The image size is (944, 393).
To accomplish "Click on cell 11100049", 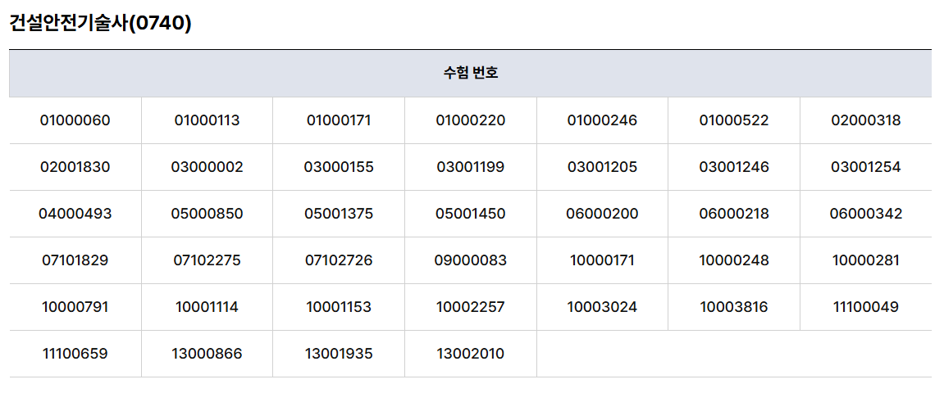I will [866, 307].
